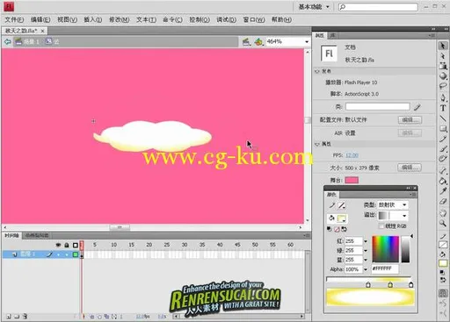Open the Text menu
Image resolution: width=450 pixels, height=322 pixels.
pos(146,19)
